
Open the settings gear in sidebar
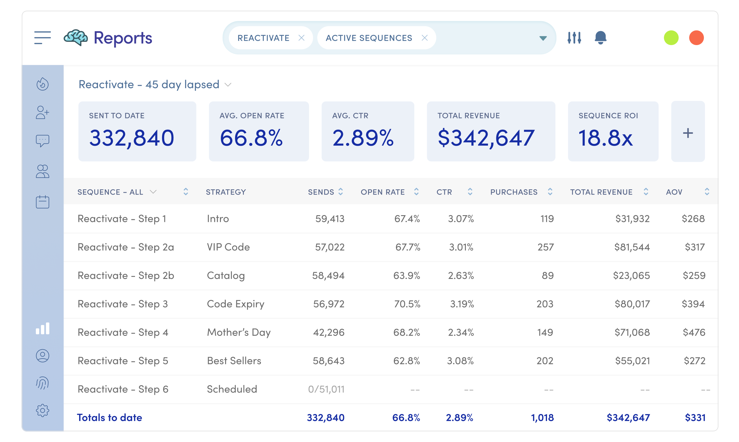coord(42,410)
